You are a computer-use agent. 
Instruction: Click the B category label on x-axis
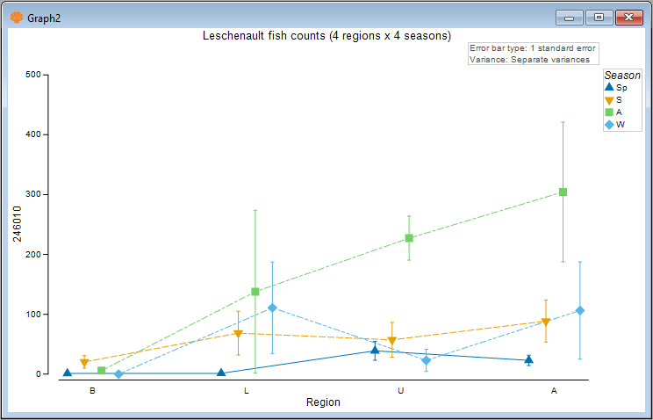(x=92, y=391)
